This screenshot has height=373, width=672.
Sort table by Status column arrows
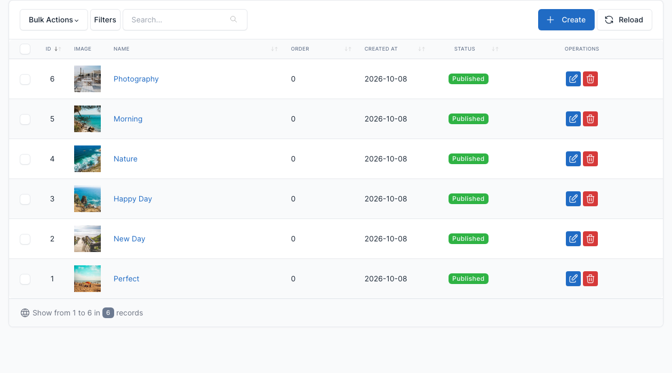tap(495, 49)
